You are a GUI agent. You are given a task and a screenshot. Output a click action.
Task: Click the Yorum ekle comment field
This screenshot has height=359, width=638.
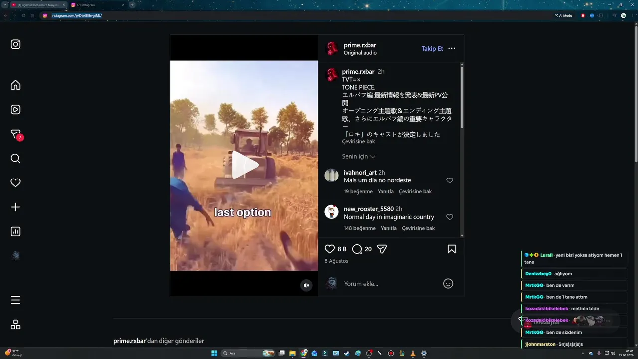coord(391,284)
